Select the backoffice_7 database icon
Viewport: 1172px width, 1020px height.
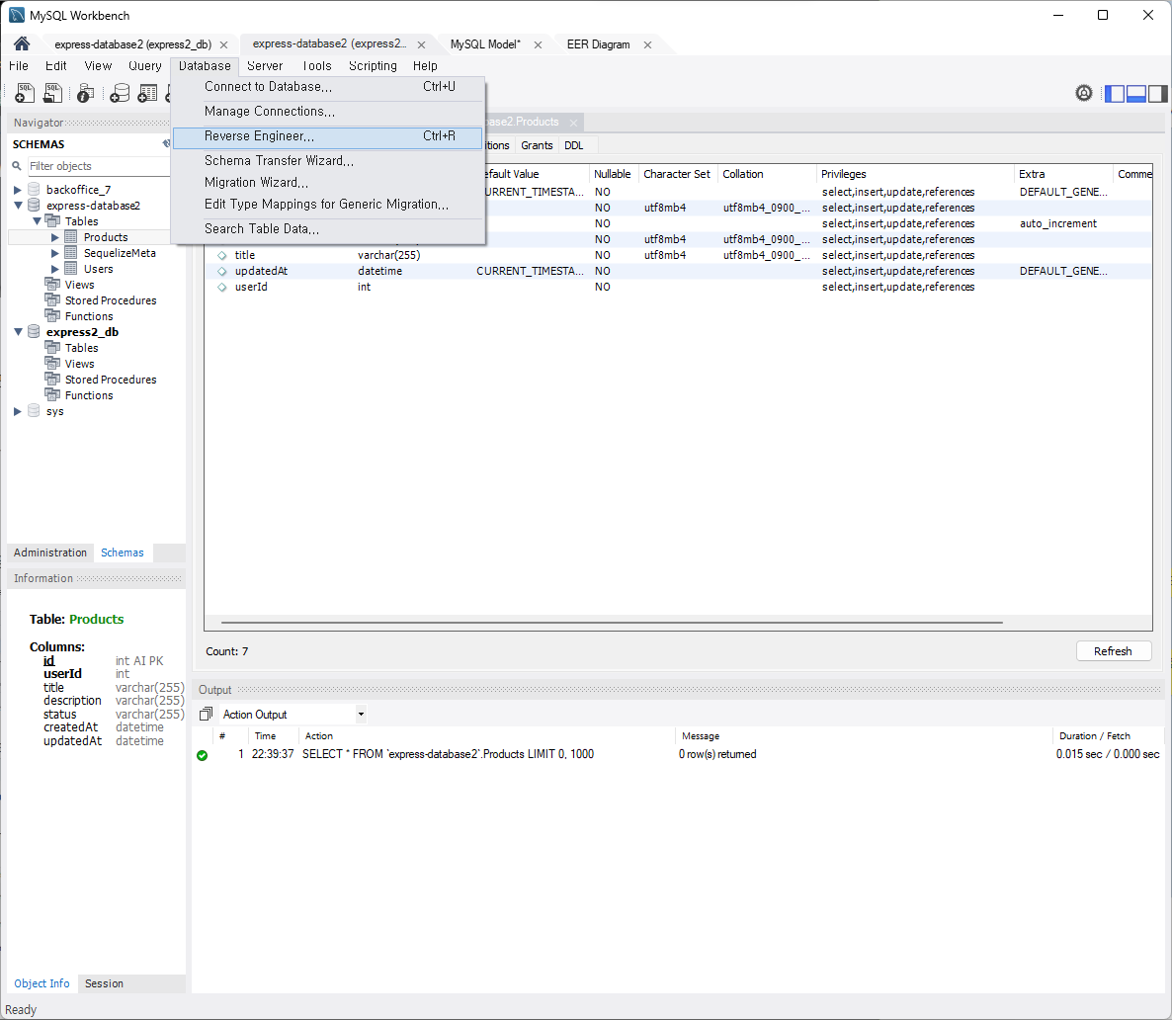click(x=34, y=189)
